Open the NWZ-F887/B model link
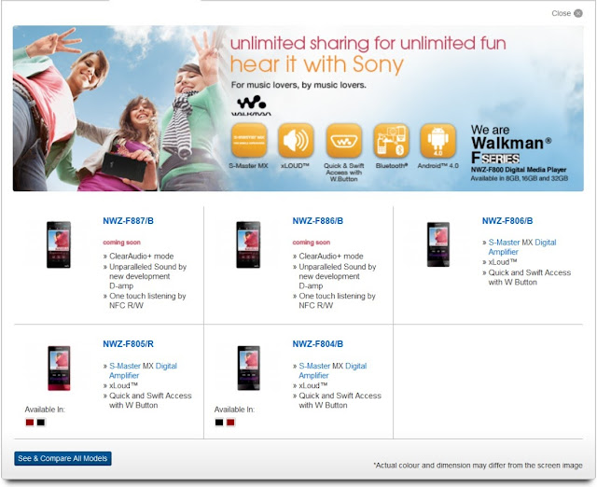This screenshot has width=597, height=487. 129,221
